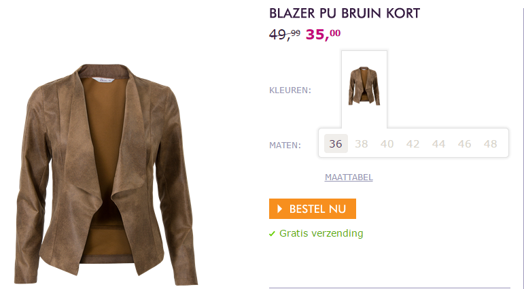Viewport: 524px width, 289px height.
Task: Choose size 40
Action: coord(387,144)
